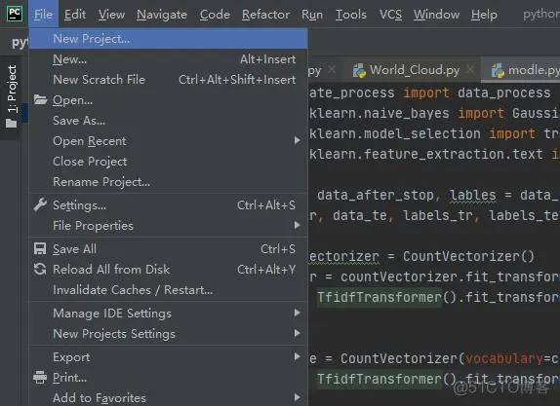
Task: Click the lables variable in code
Action: (473, 195)
